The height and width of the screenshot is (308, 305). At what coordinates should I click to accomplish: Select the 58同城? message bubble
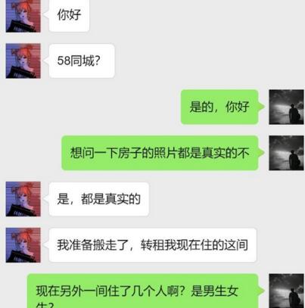(x=82, y=61)
